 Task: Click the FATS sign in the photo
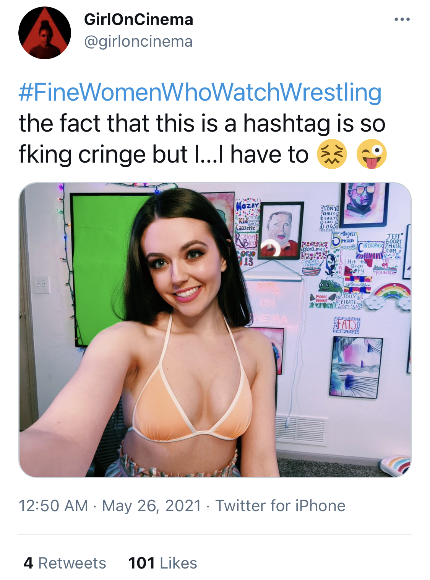[x=347, y=325]
